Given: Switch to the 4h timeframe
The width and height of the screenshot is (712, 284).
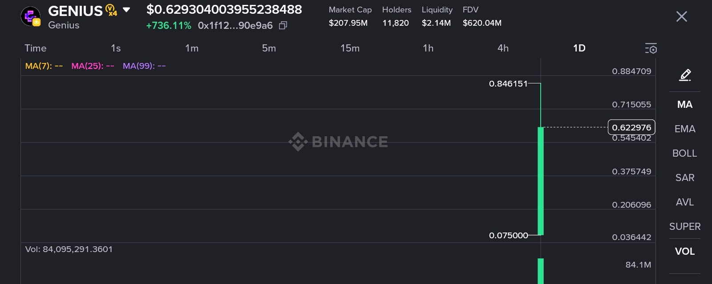Looking at the screenshot, I should pyautogui.click(x=503, y=48).
